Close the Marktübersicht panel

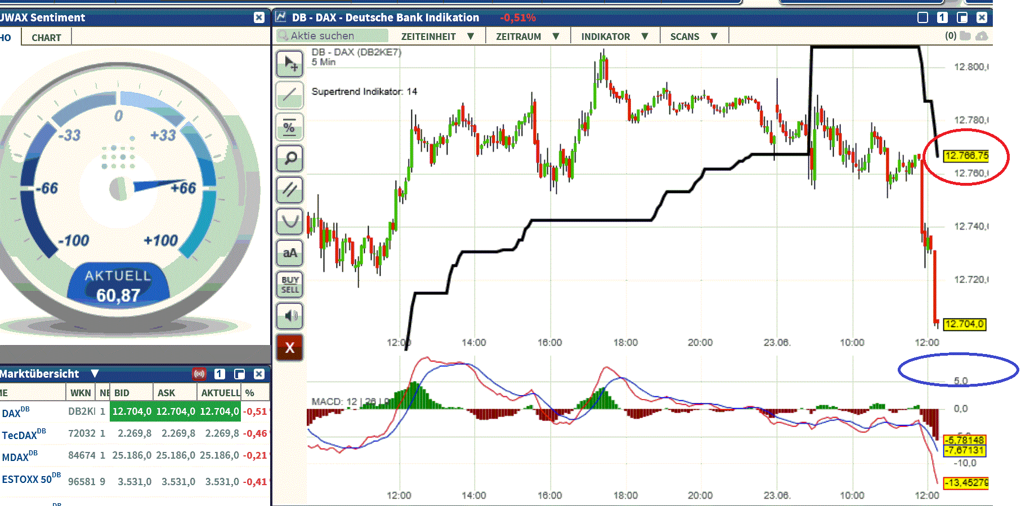point(259,374)
